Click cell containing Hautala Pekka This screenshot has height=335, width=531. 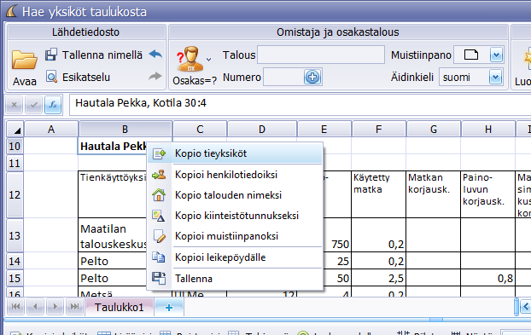[x=113, y=146]
